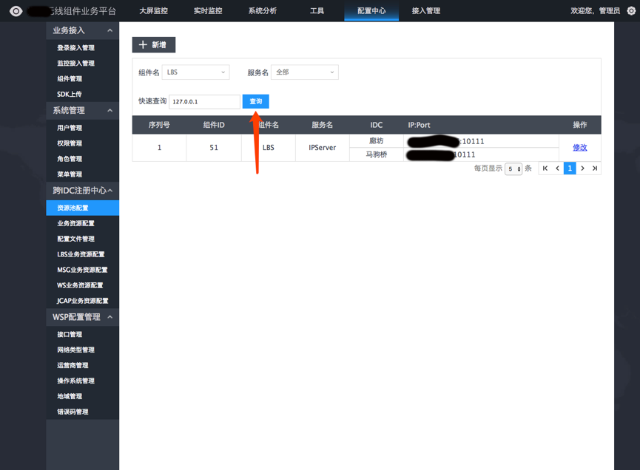The image size is (640, 470).
Task: Click the 组件ID column header
Action: click(214, 125)
